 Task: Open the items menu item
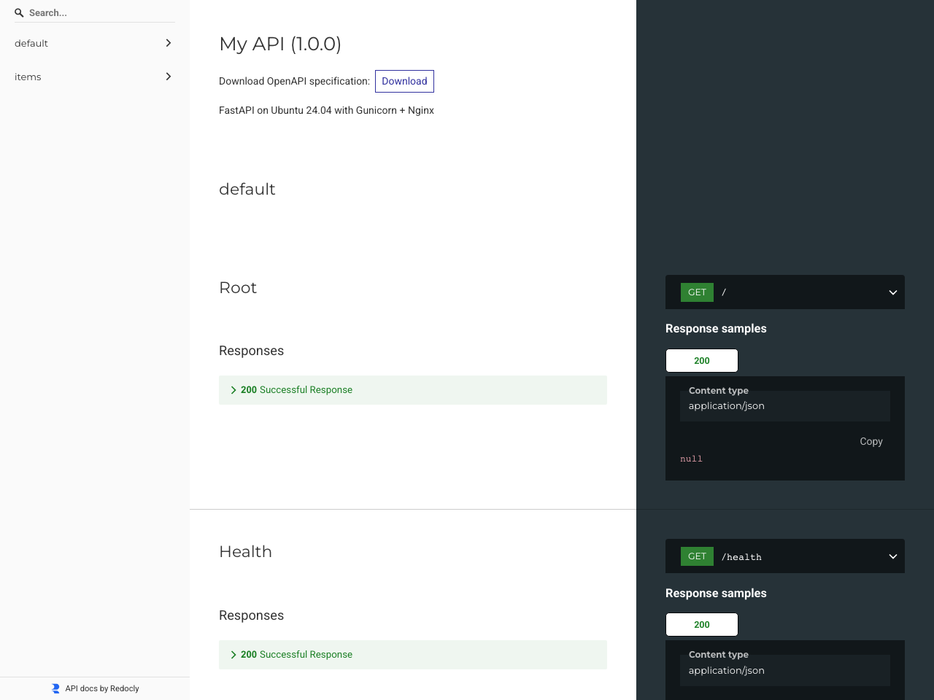pos(95,77)
